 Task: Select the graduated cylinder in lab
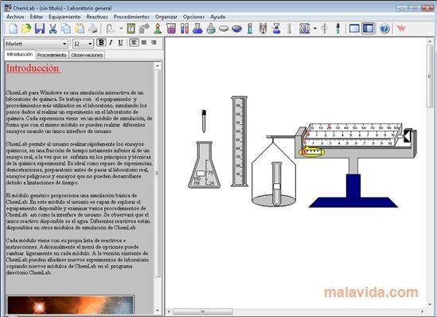(x=239, y=141)
